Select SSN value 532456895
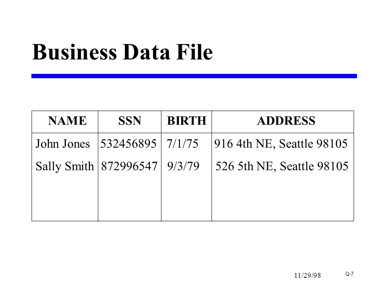Image resolution: width=384 pixels, height=288 pixels. point(128,144)
